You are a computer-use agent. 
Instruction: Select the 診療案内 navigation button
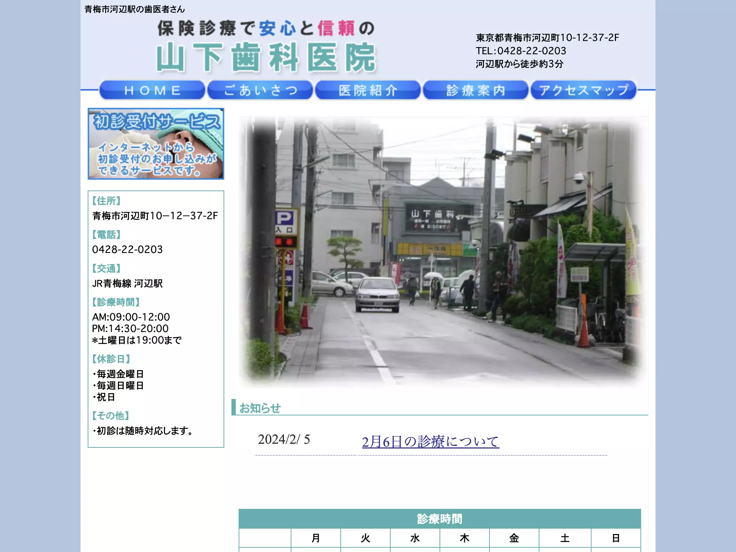(476, 90)
